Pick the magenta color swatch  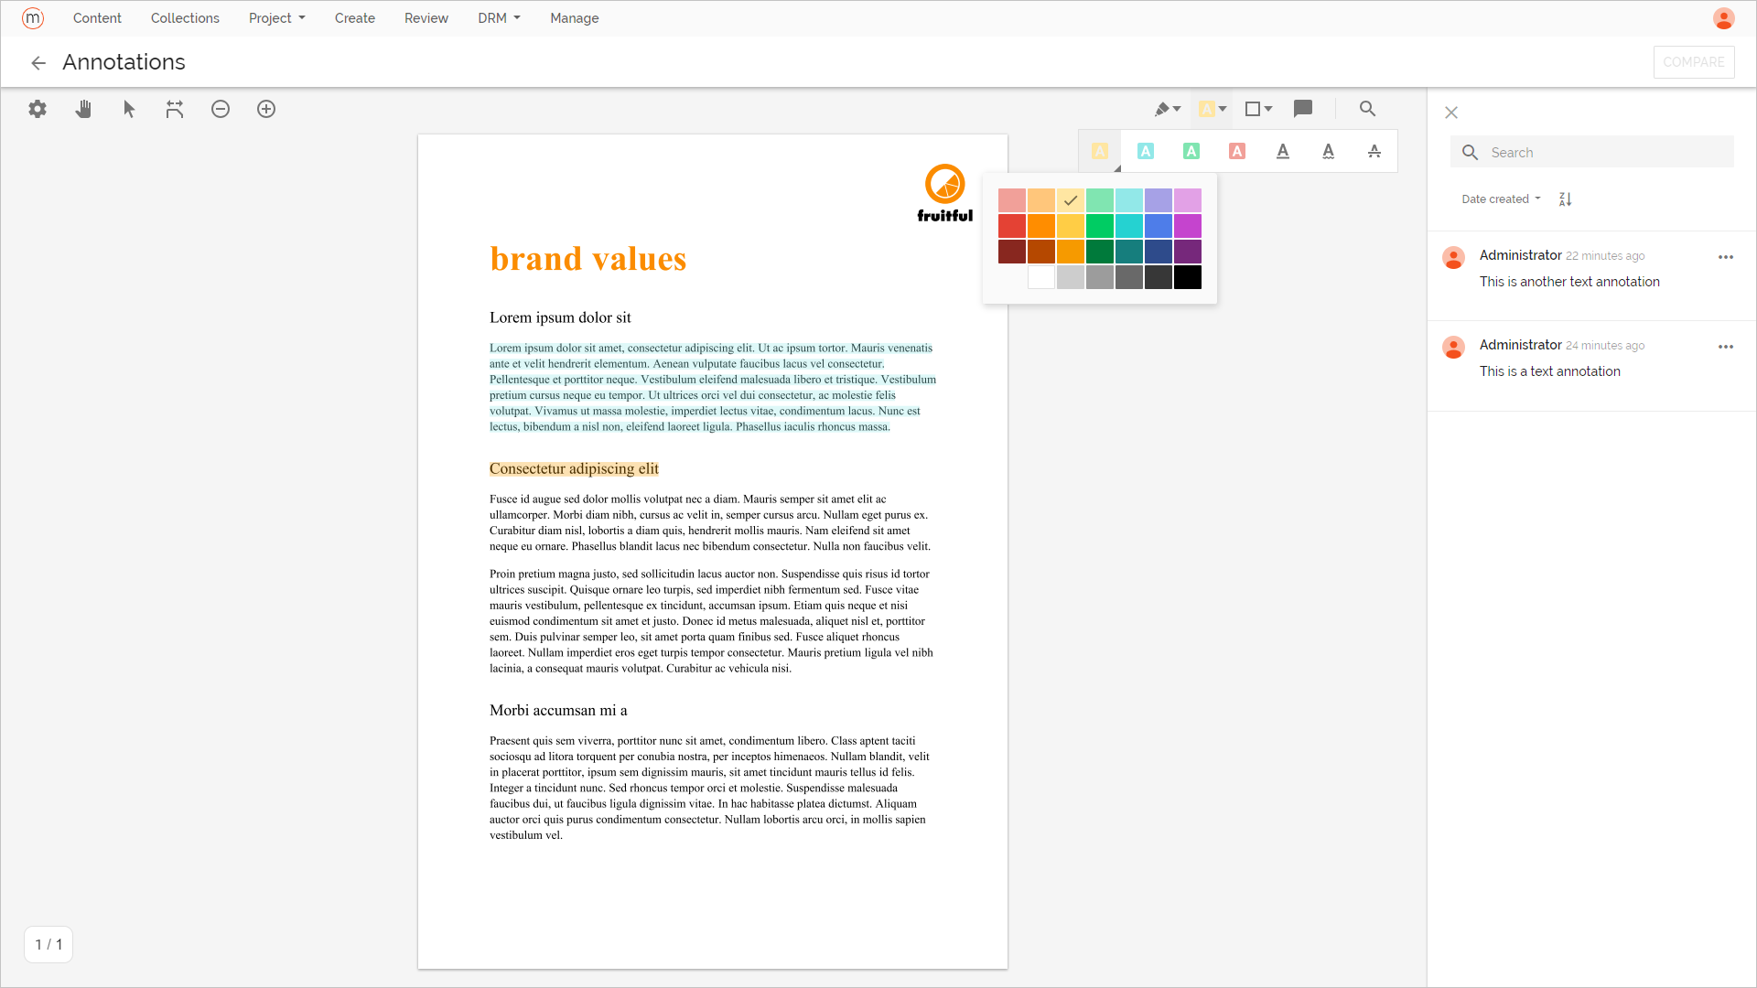point(1188,226)
